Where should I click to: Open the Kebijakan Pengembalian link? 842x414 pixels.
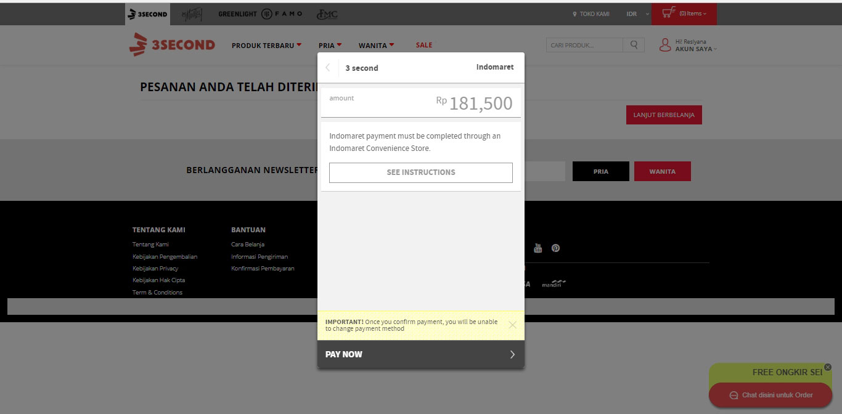pos(165,256)
